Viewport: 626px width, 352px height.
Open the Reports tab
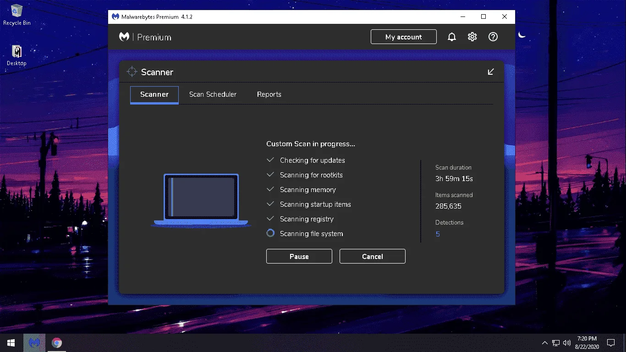(269, 94)
